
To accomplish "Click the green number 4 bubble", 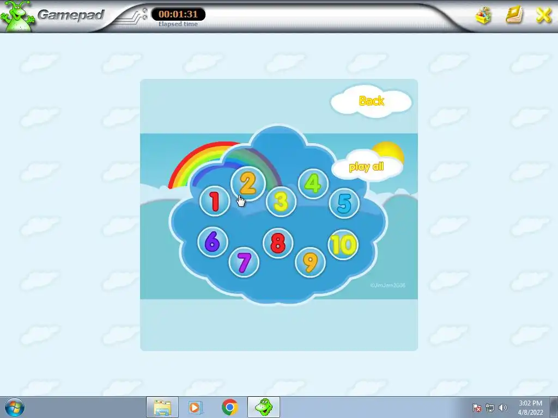I will 313,183.
